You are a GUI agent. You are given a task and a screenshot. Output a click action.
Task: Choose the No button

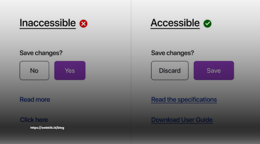[34, 70]
